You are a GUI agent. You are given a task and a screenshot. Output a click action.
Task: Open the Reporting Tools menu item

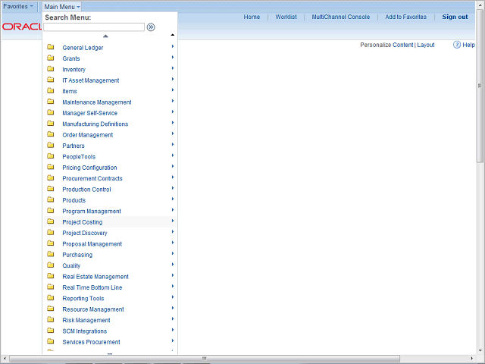(x=83, y=298)
